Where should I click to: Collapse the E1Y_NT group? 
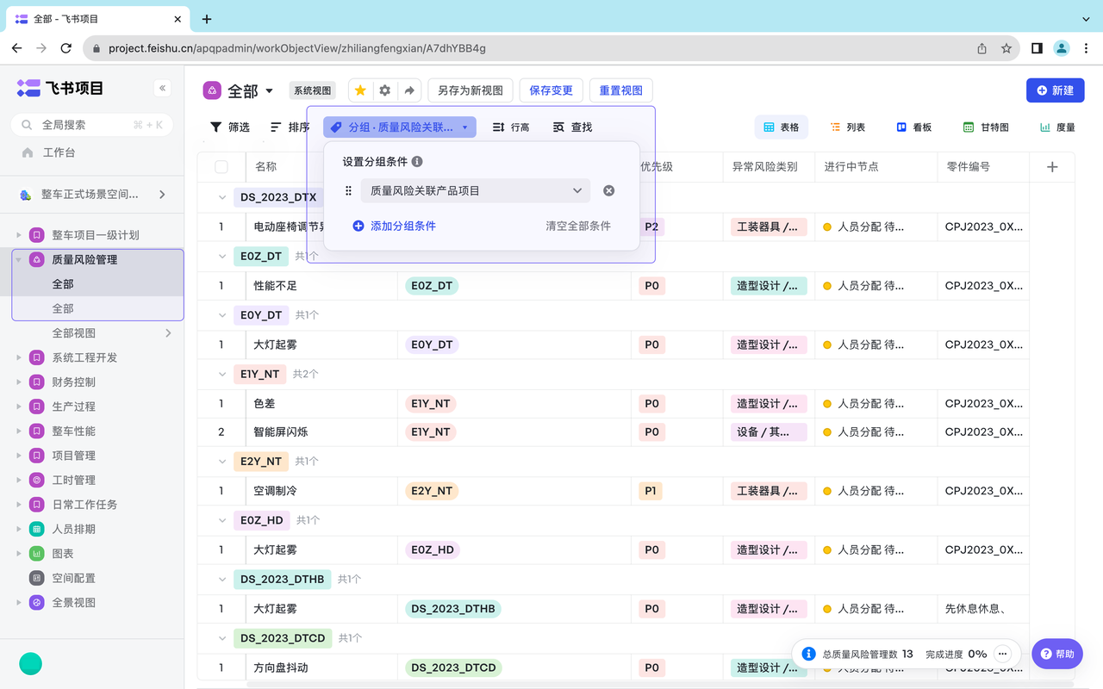pos(222,375)
